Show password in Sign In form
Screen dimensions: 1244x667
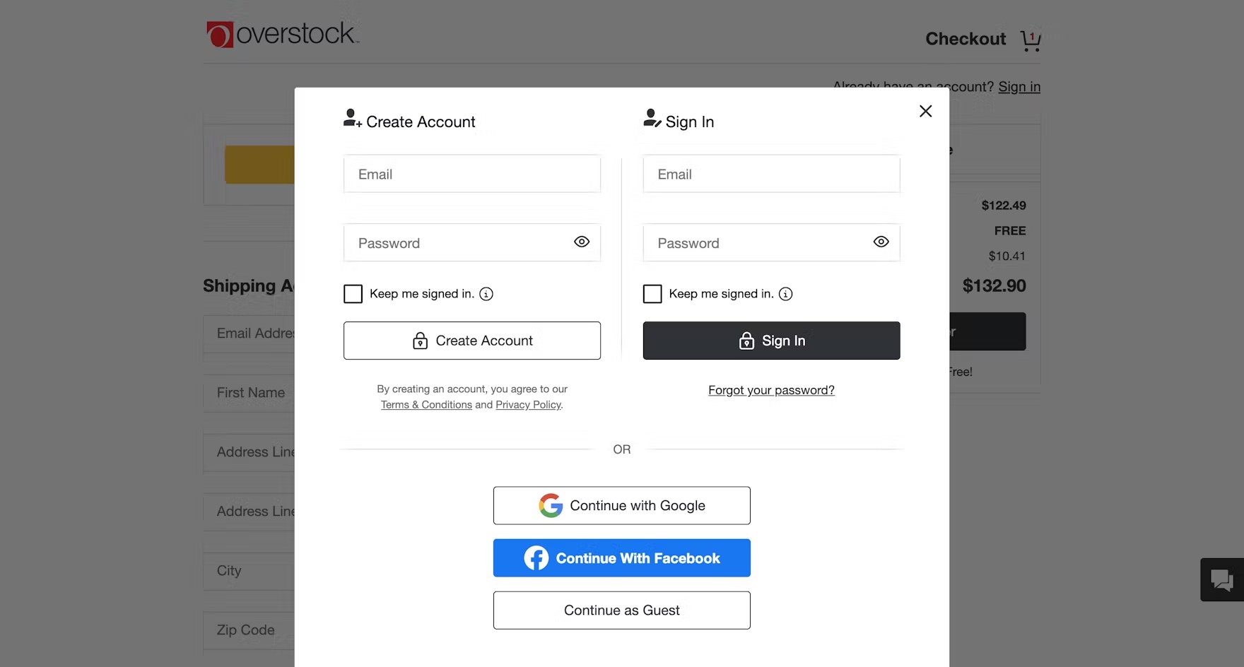(x=881, y=242)
